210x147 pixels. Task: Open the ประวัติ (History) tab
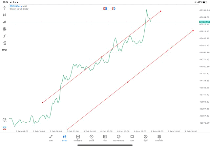[x=91, y=138]
